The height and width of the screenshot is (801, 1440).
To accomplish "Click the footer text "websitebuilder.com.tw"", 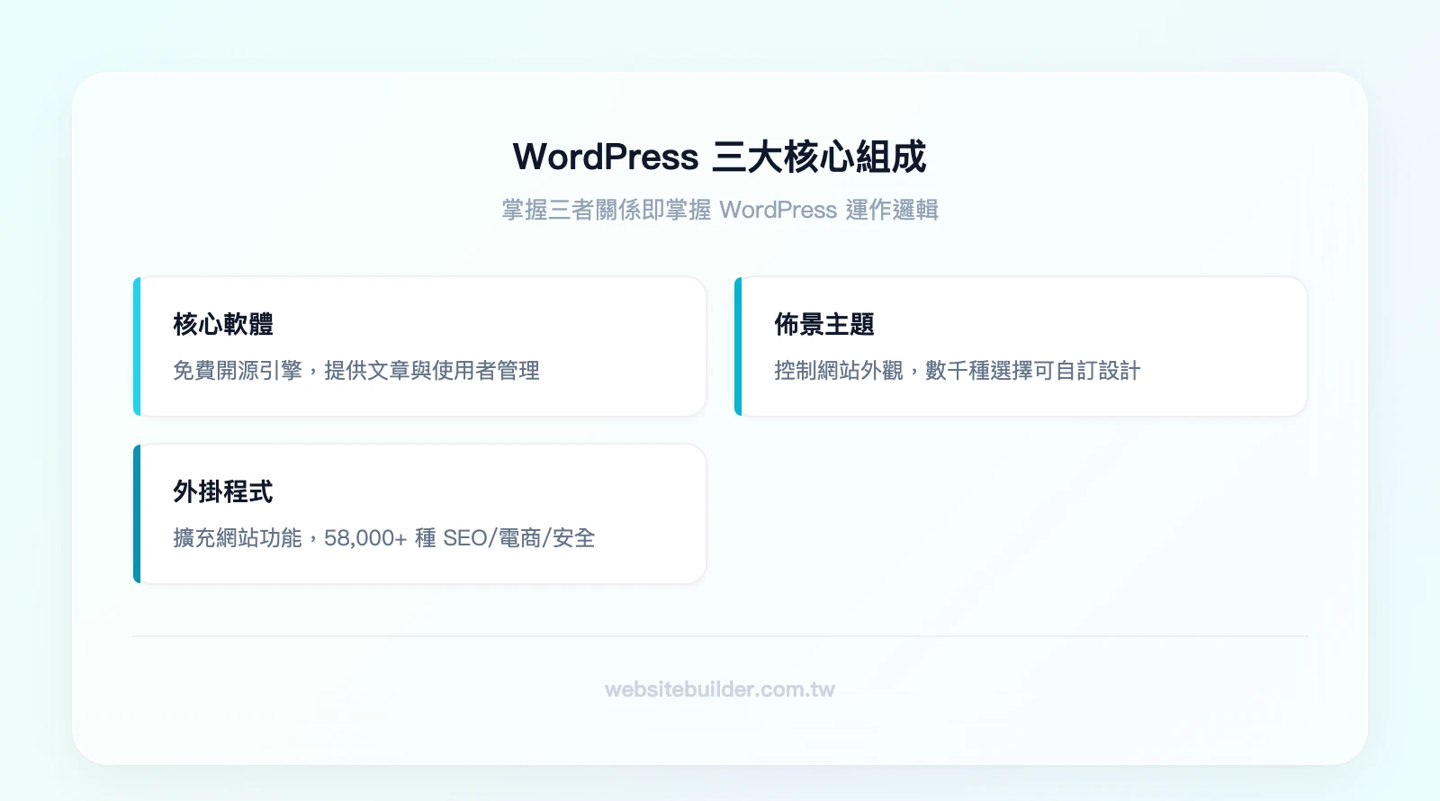I will [x=720, y=689].
